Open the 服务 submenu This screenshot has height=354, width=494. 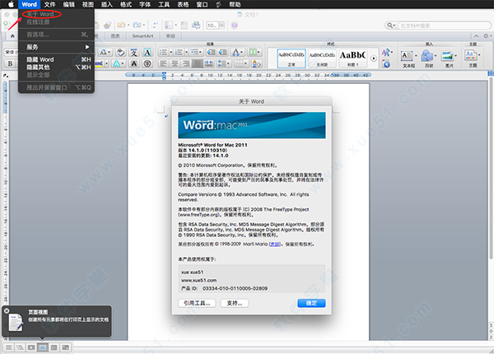click(x=56, y=47)
